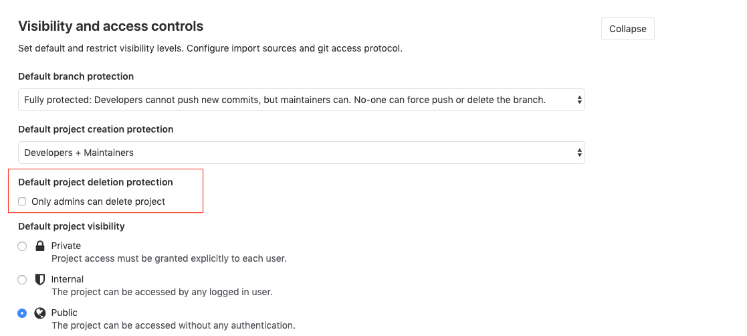Image resolution: width=747 pixels, height=336 pixels.
Task: Click arrows on Developers + Maintainers select
Action: [x=579, y=153]
